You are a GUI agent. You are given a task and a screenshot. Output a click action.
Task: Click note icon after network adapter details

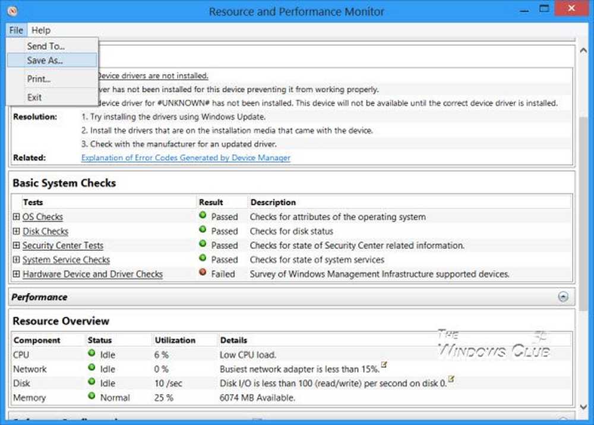(384, 365)
